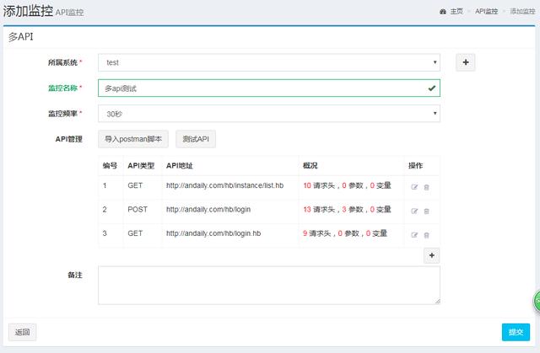Open 主页 breadcrumb link
Viewport: 540px width, 353px height.
tap(456, 11)
